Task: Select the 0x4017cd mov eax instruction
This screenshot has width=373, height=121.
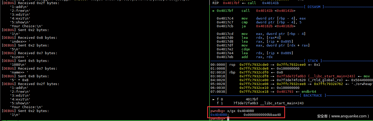Action: coord(261,34)
